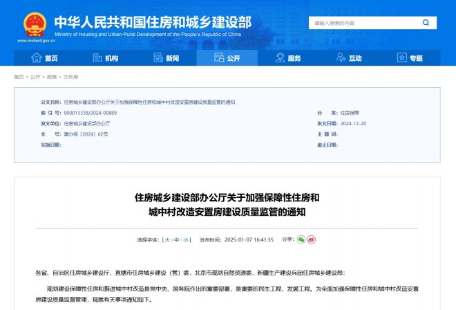Click issue date 2024-12-20
Image resolution: width=456 pixels, height=310 pixels.
coord(353,124)
